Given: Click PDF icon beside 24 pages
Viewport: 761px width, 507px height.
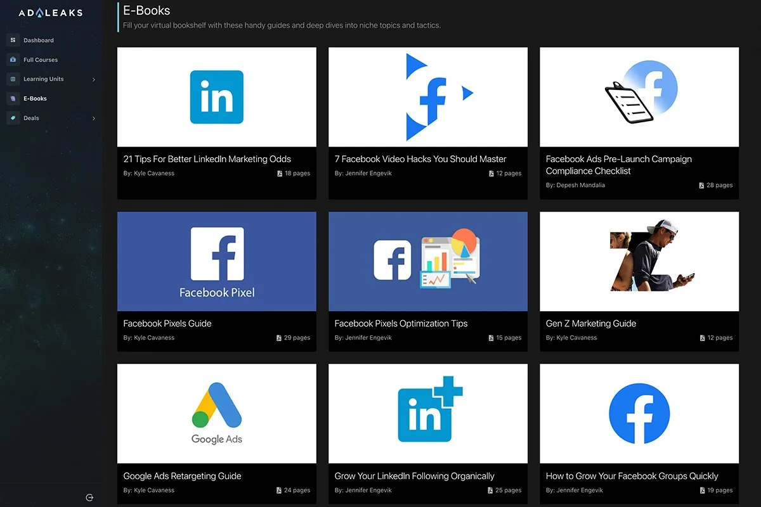Looking at the screenshot, I should click(280, 490).
